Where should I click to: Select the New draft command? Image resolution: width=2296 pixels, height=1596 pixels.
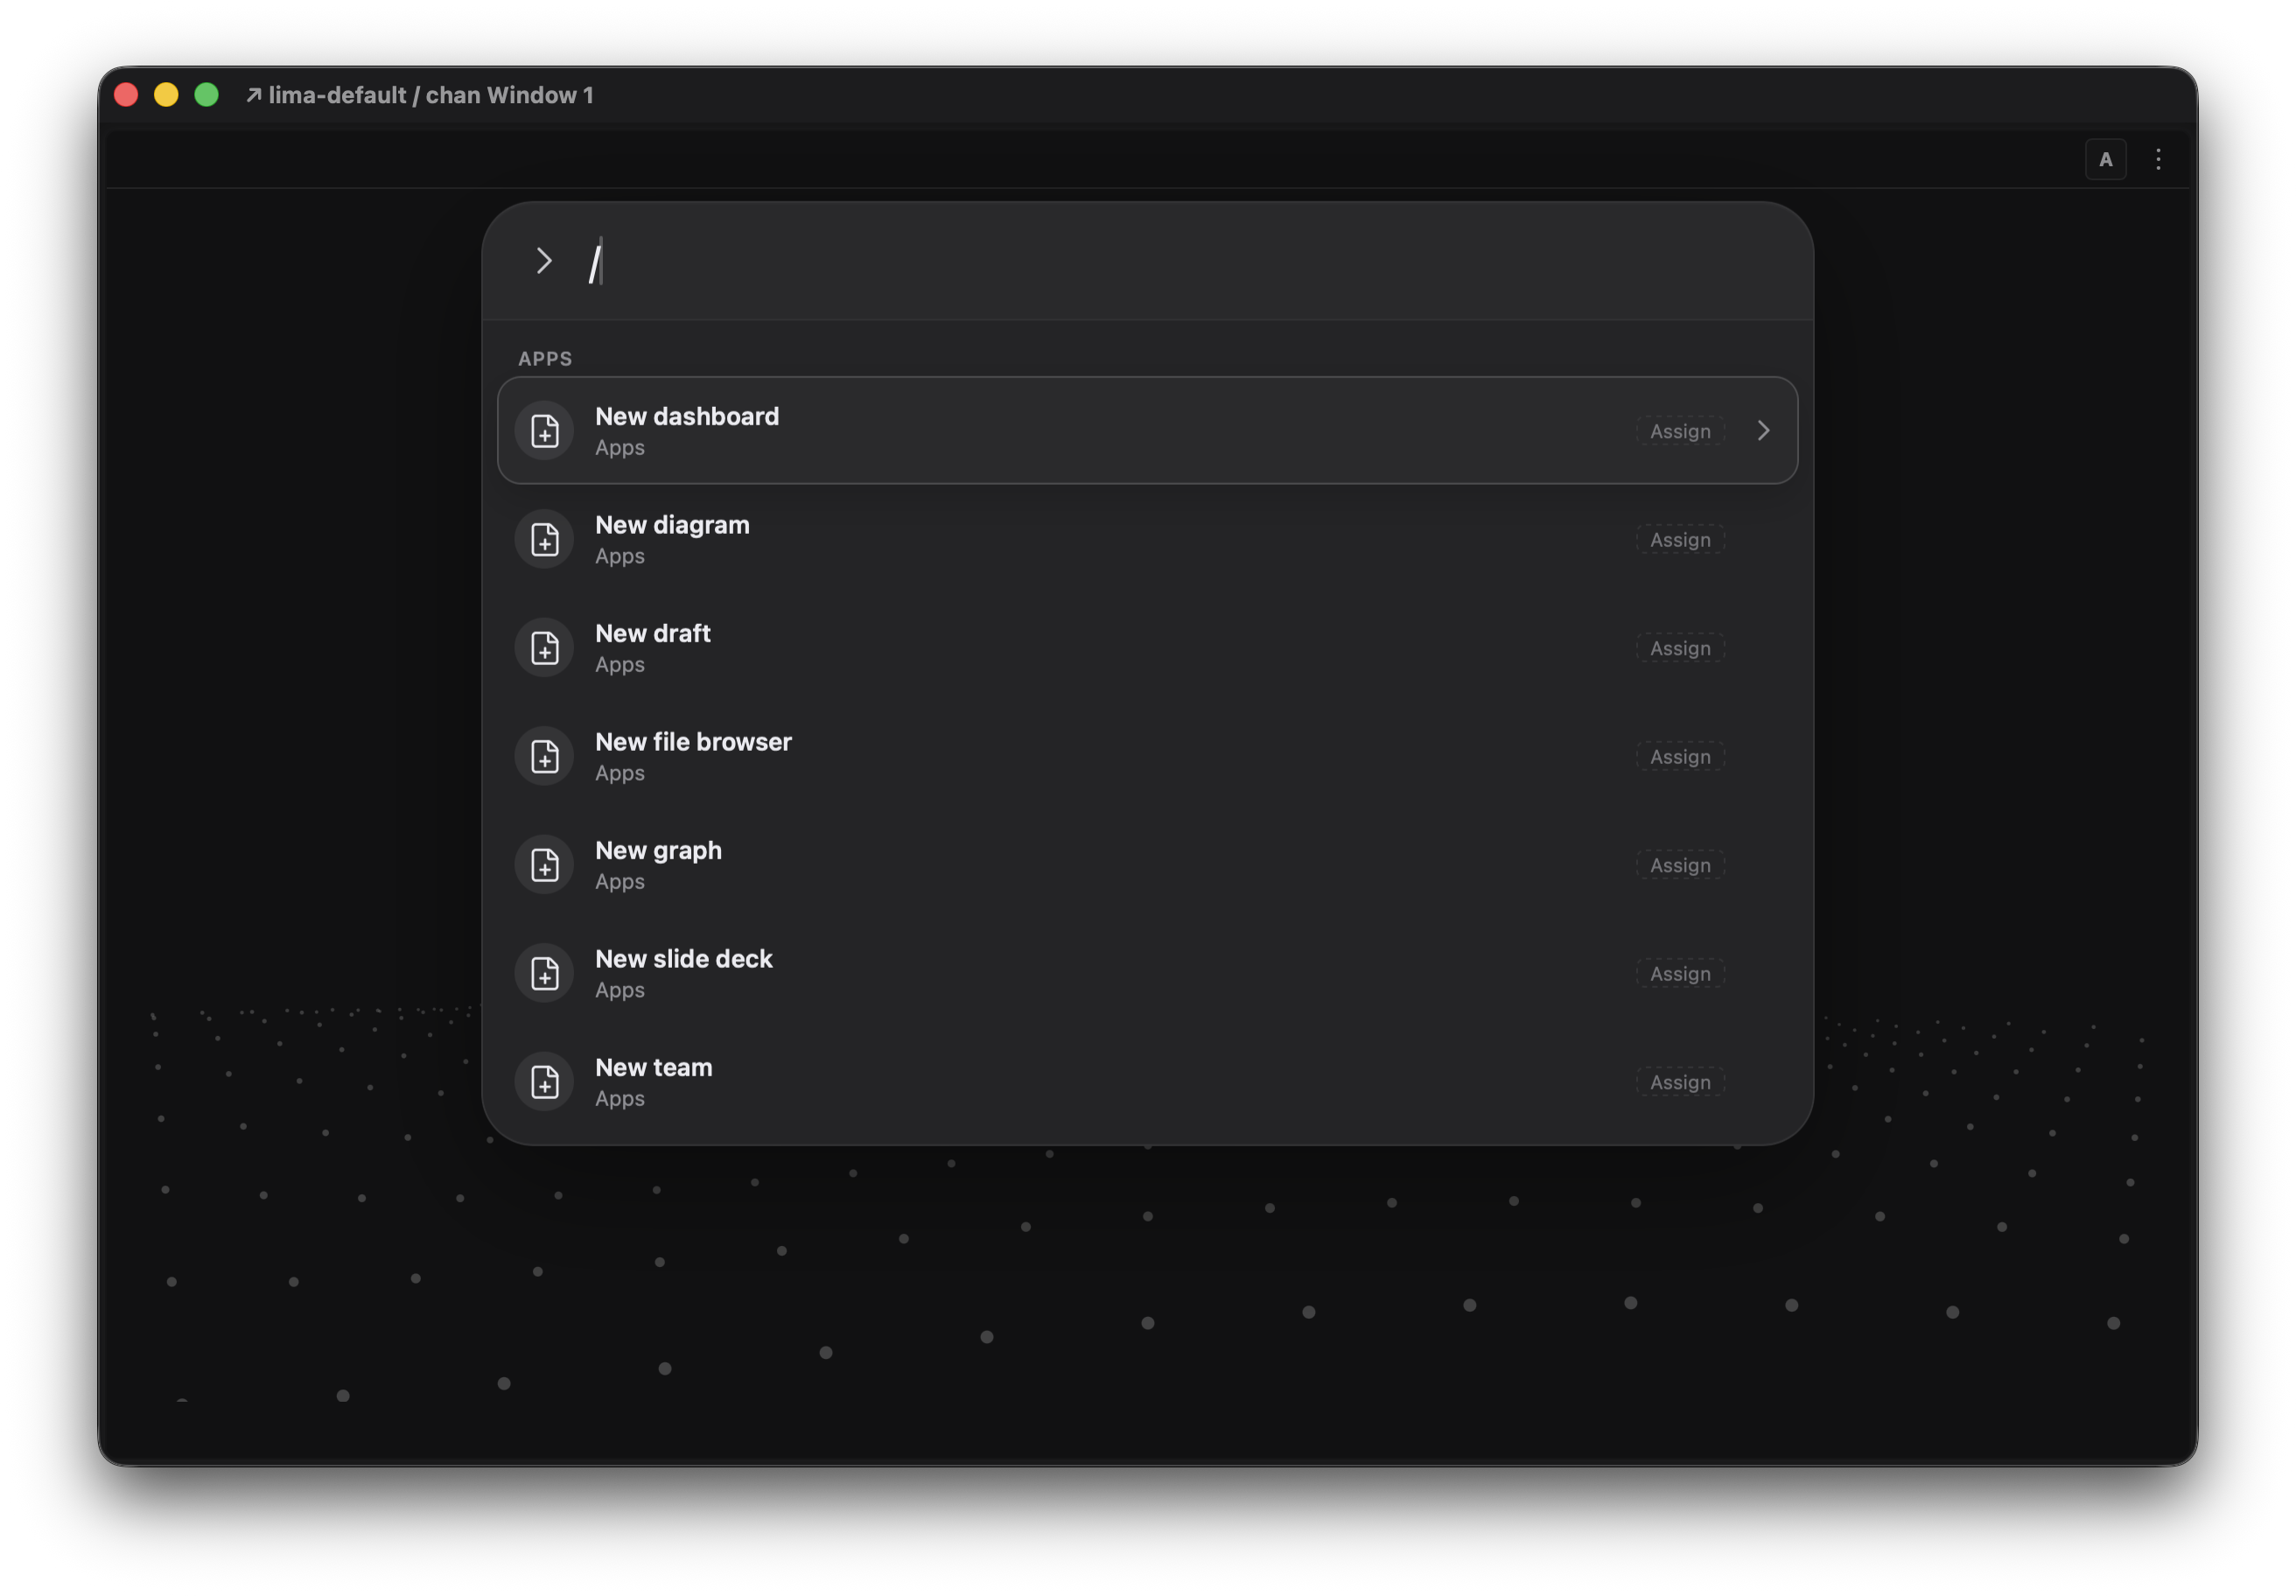click(x=1147, y=648)
